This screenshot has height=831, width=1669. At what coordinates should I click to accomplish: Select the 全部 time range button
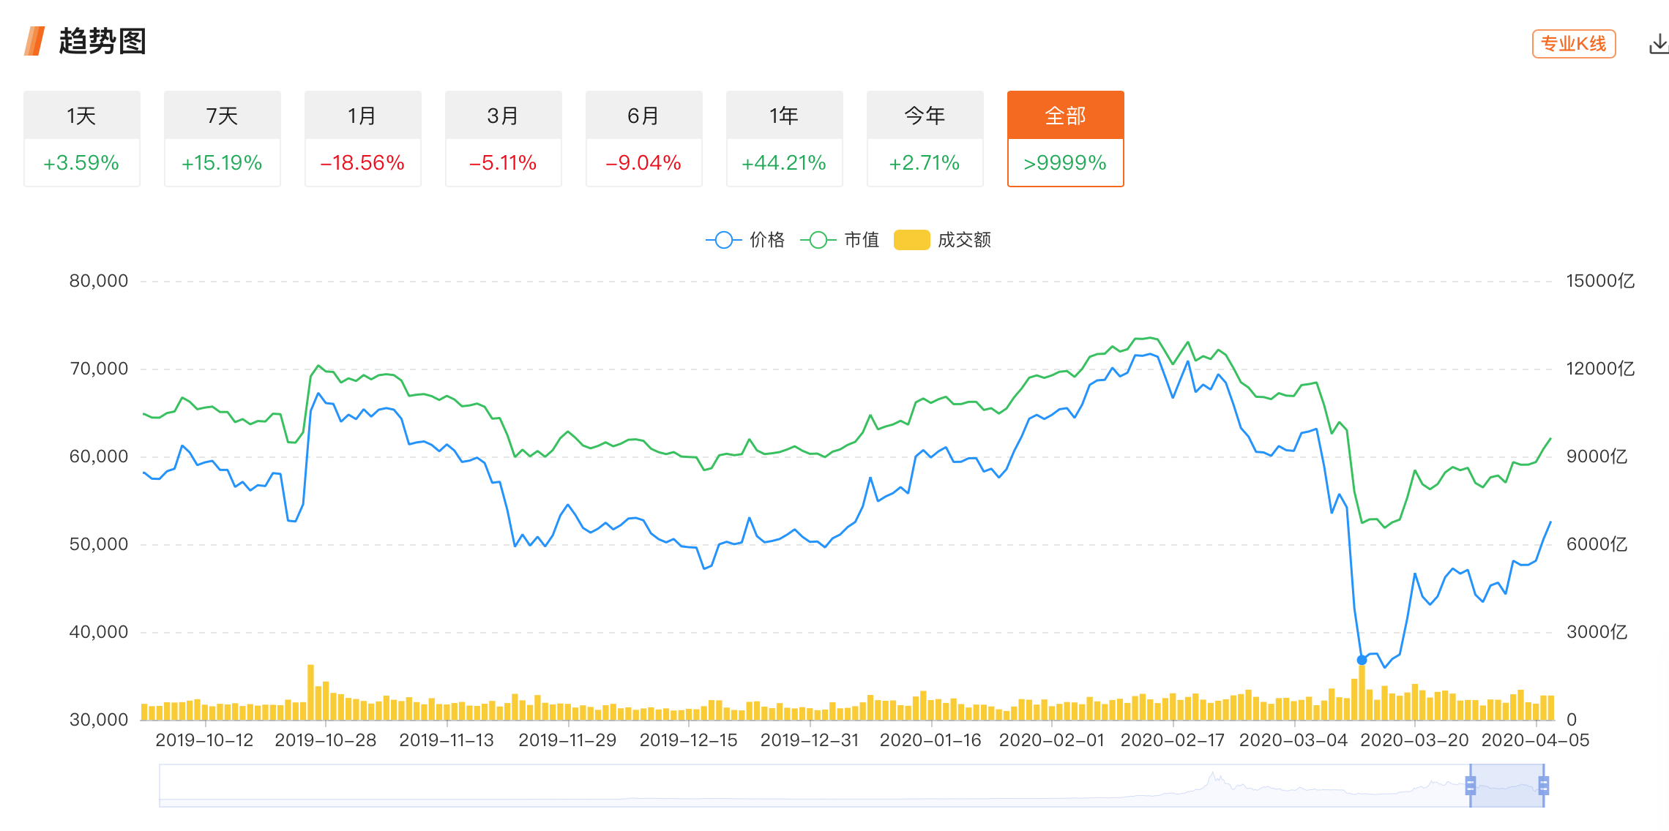[1065, 139]
